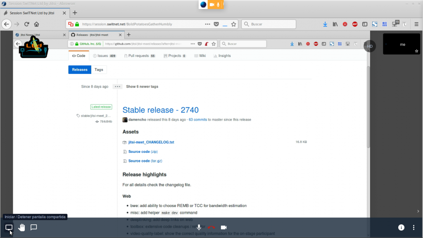Screen dimensions: 423x238
Task: Click the blue S extension in outer toolbar
Action: tap(375, 24)
